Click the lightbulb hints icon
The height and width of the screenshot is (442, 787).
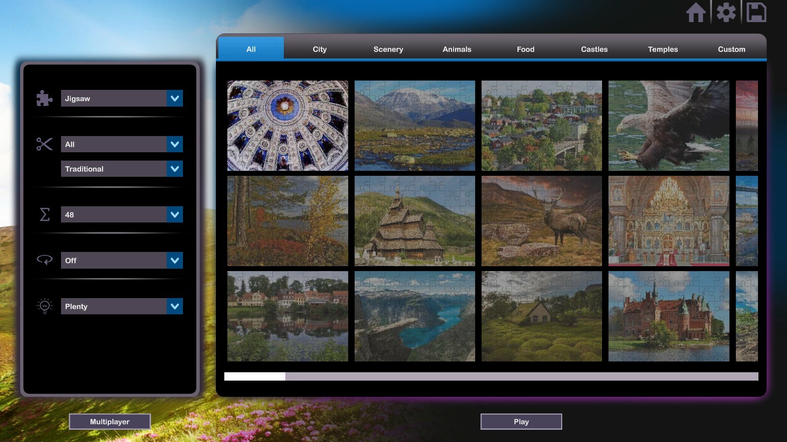[x=44, y=306]
